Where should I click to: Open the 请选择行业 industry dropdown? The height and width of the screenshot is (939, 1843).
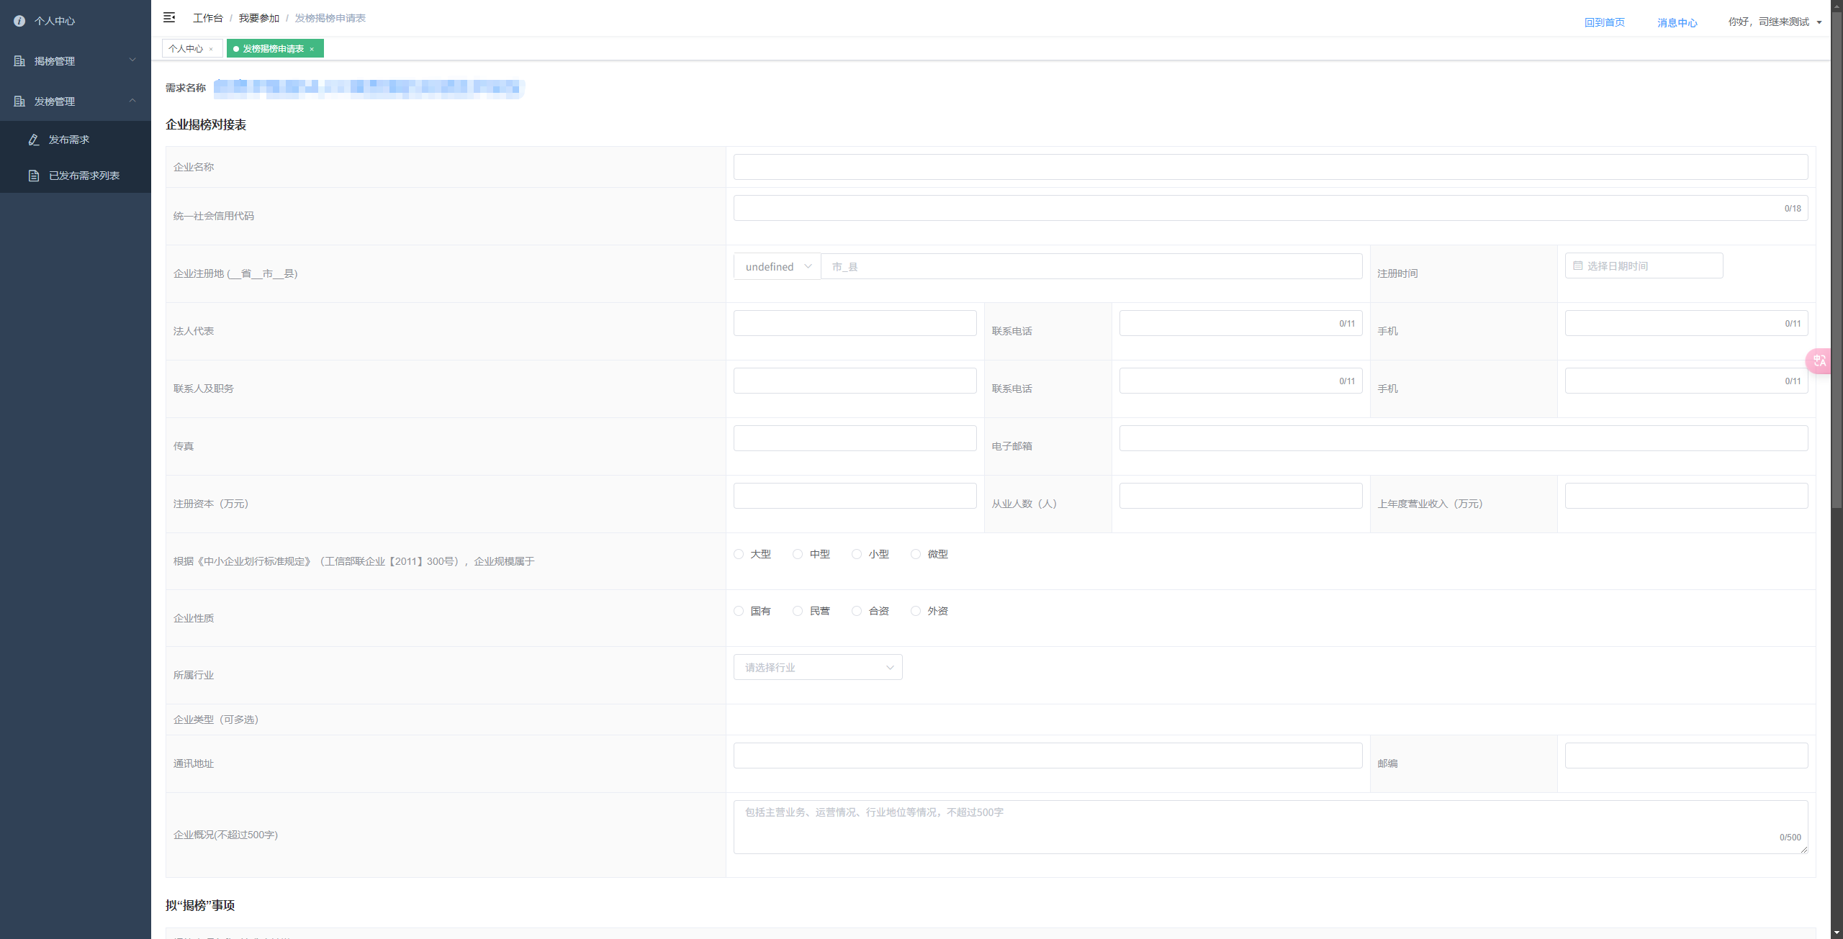(817, 668)
